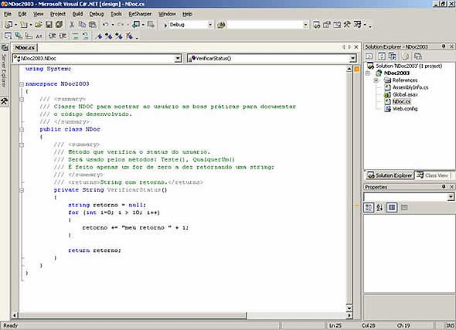Click the Decrease Indent icon
Image resolution: width=456 pixels, height=330 pixels.
(52, 36)
